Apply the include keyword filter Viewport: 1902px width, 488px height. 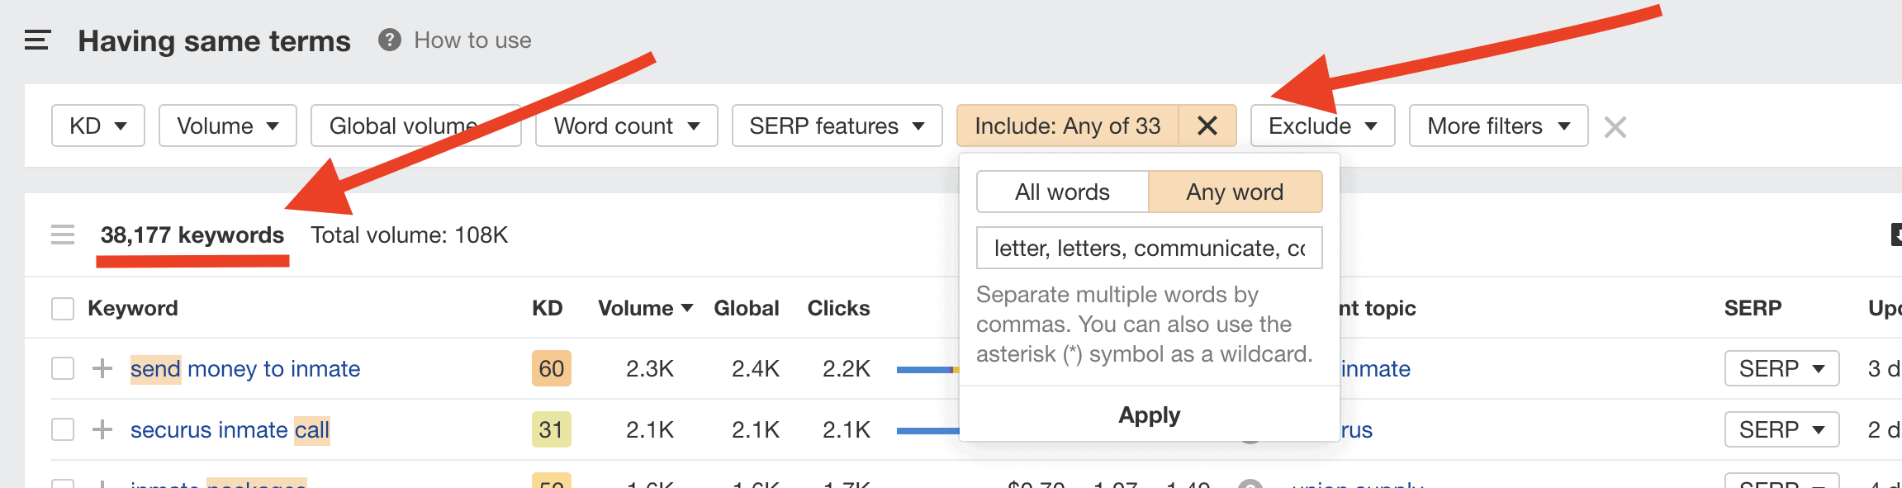(x=1150, y=415)
